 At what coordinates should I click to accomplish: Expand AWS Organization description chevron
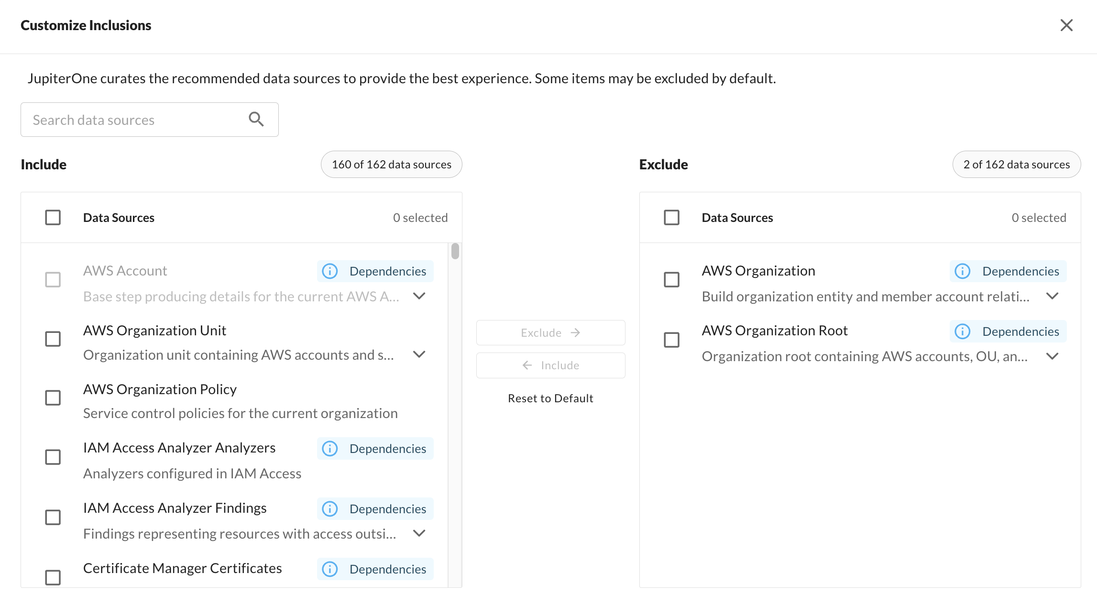point(1052,296)
